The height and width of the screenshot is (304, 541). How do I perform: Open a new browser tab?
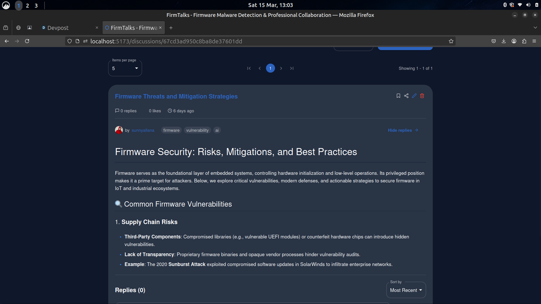click(171, 28)
